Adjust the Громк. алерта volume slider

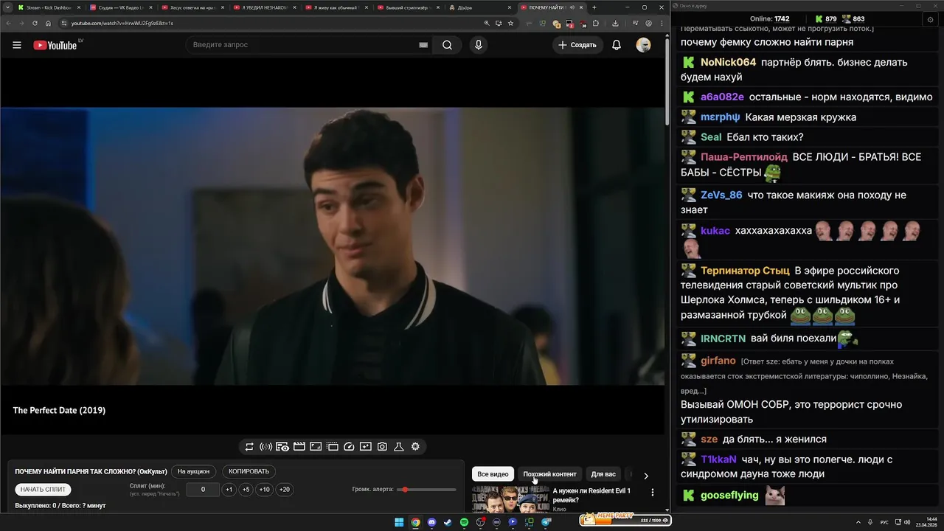pos(426,490)
